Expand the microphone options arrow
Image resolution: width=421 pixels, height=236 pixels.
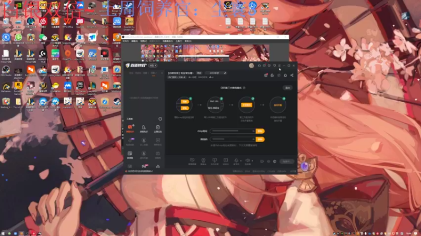pos(241,161)
